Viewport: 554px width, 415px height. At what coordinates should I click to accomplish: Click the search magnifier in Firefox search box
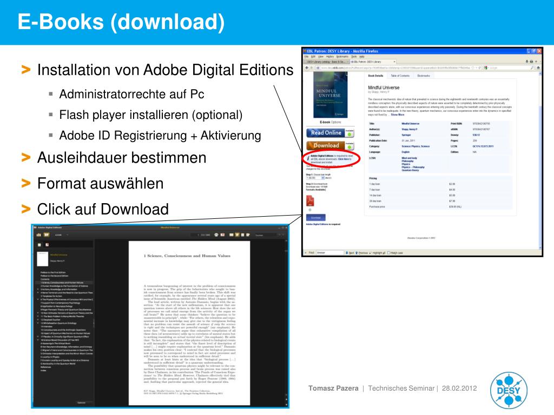(532, 68)
